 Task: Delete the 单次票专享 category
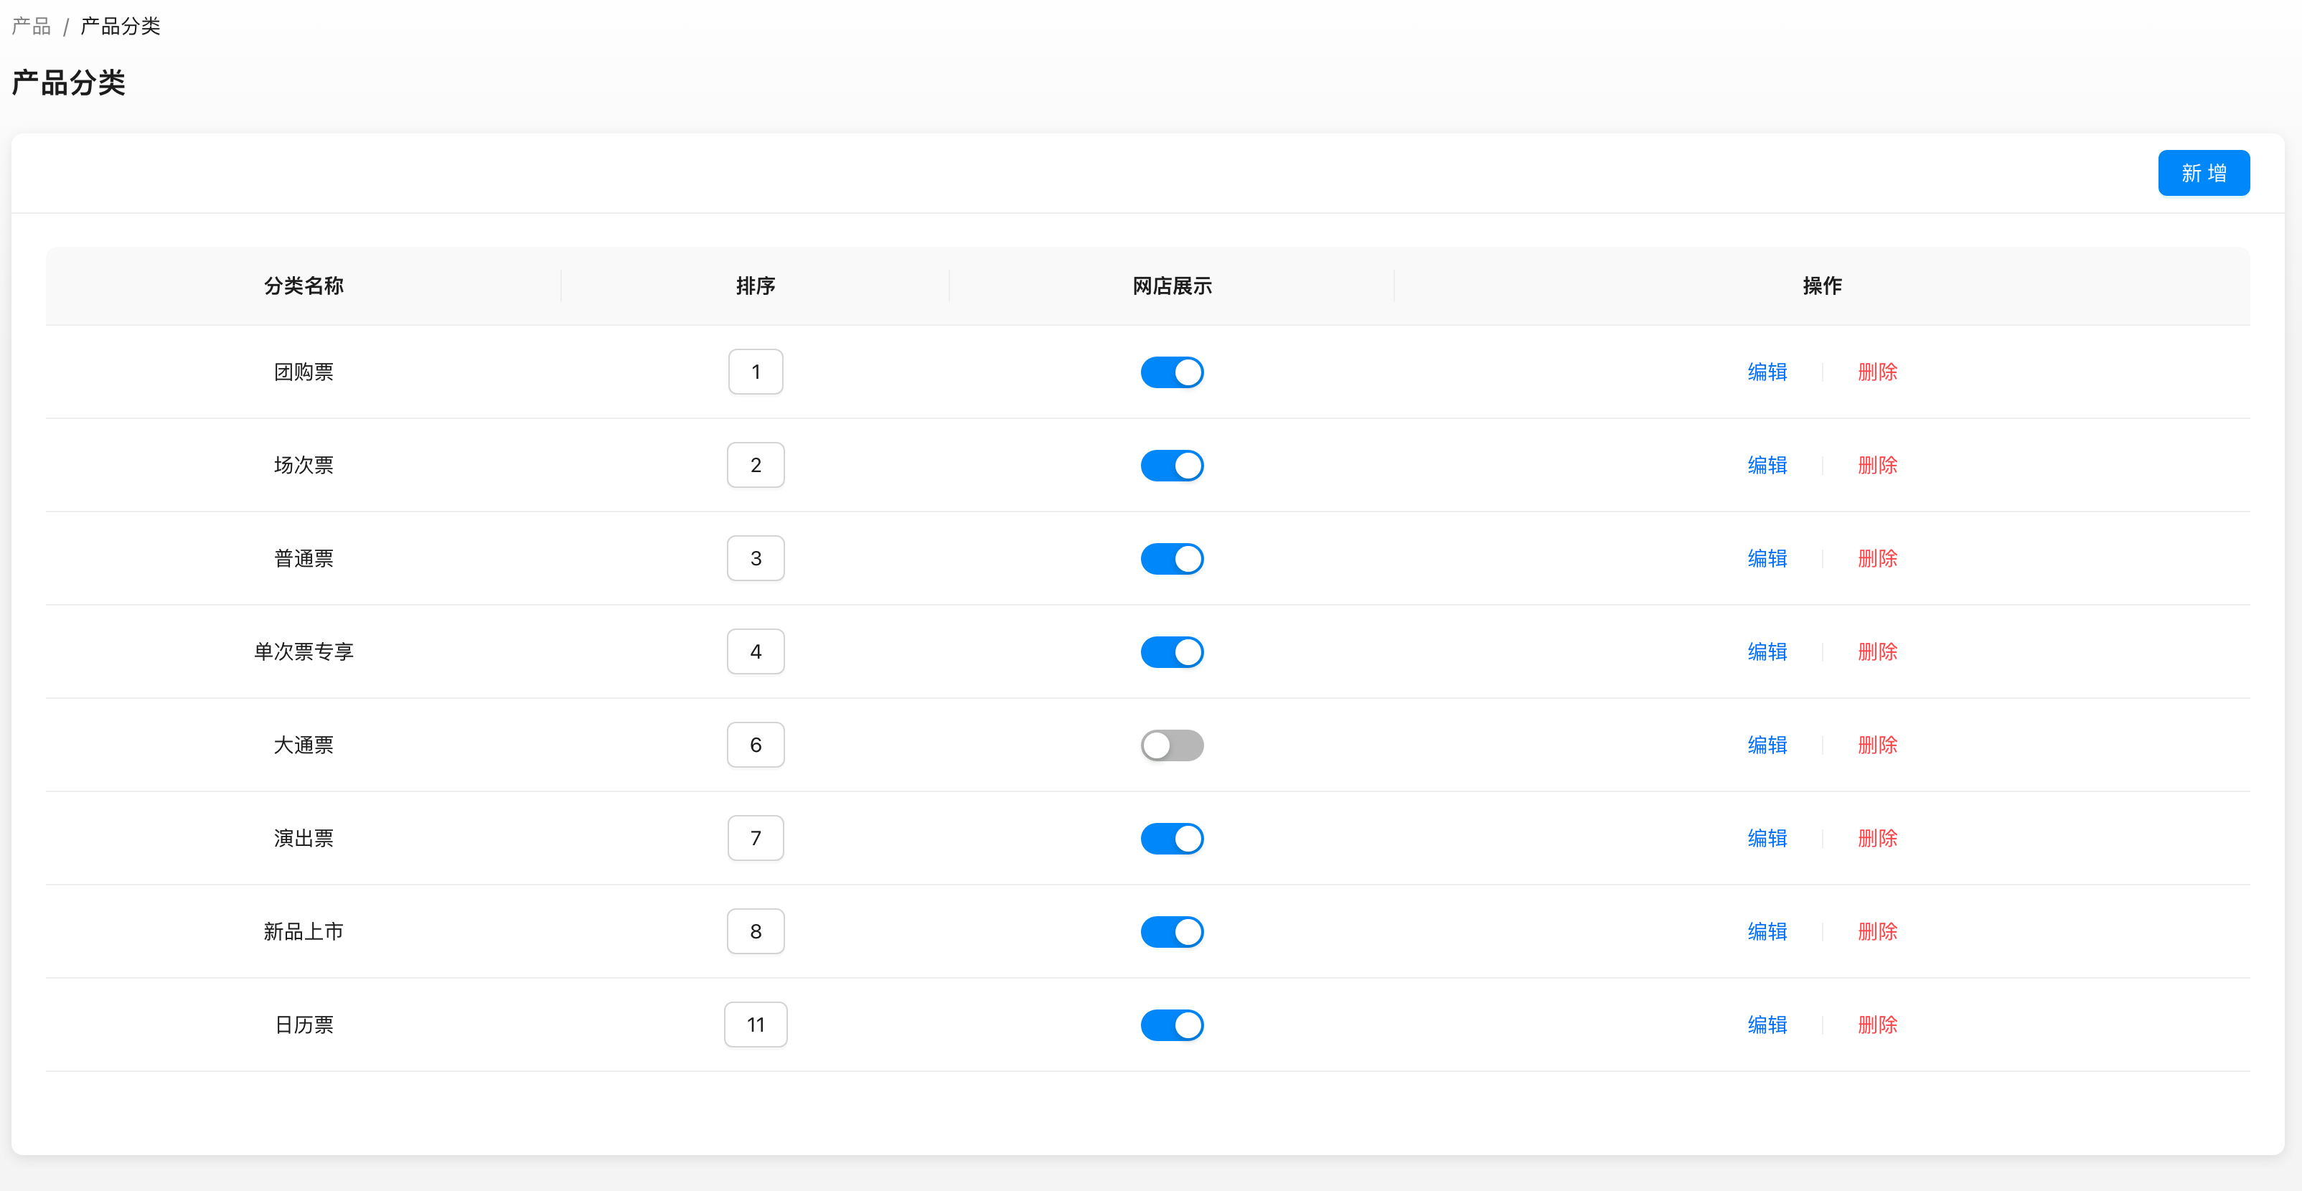tap(1876, 651)
